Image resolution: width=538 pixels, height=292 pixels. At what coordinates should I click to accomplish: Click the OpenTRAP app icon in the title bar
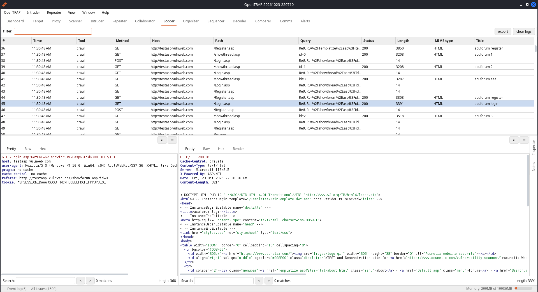coord(4,4)
